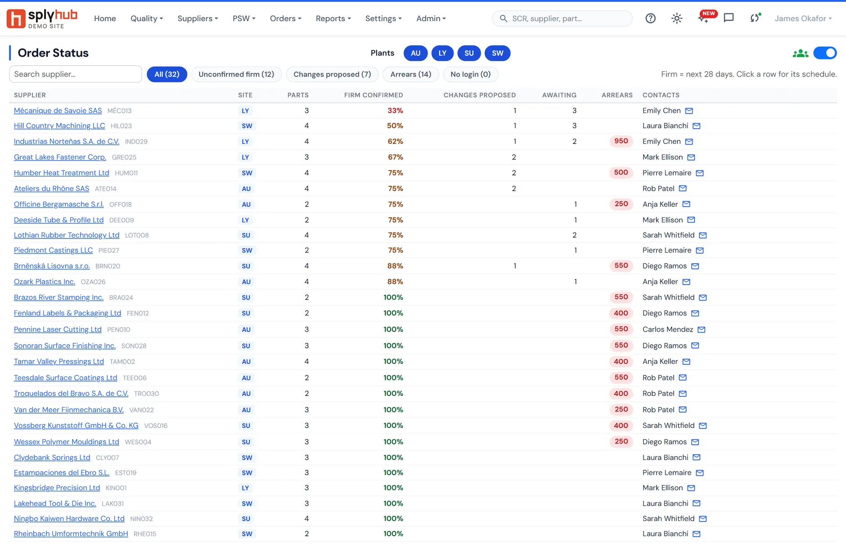The height and width of the screenshot is (544, 846).
Task: Open the PSW dropdown
Action: (244, 18)
